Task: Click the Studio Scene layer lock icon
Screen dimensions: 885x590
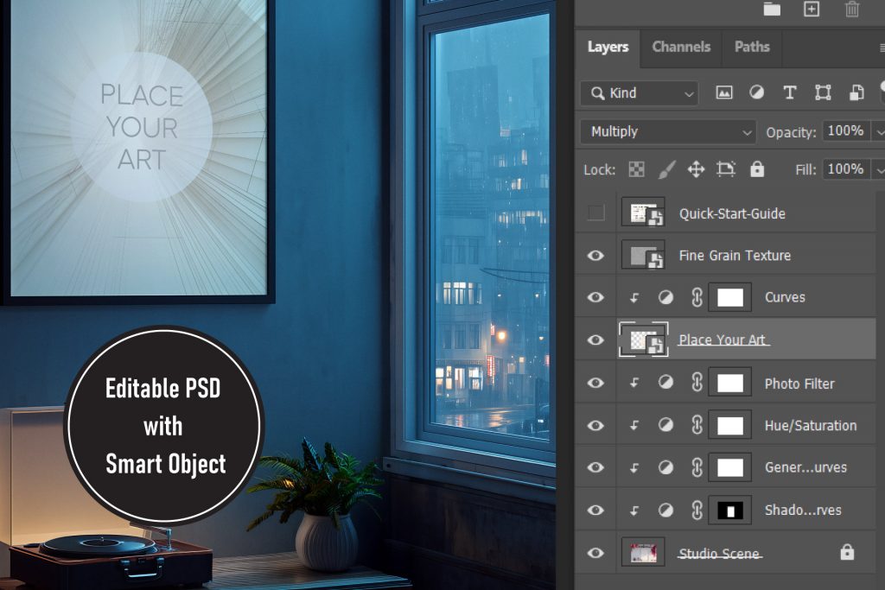Action: tap(847, 552)
